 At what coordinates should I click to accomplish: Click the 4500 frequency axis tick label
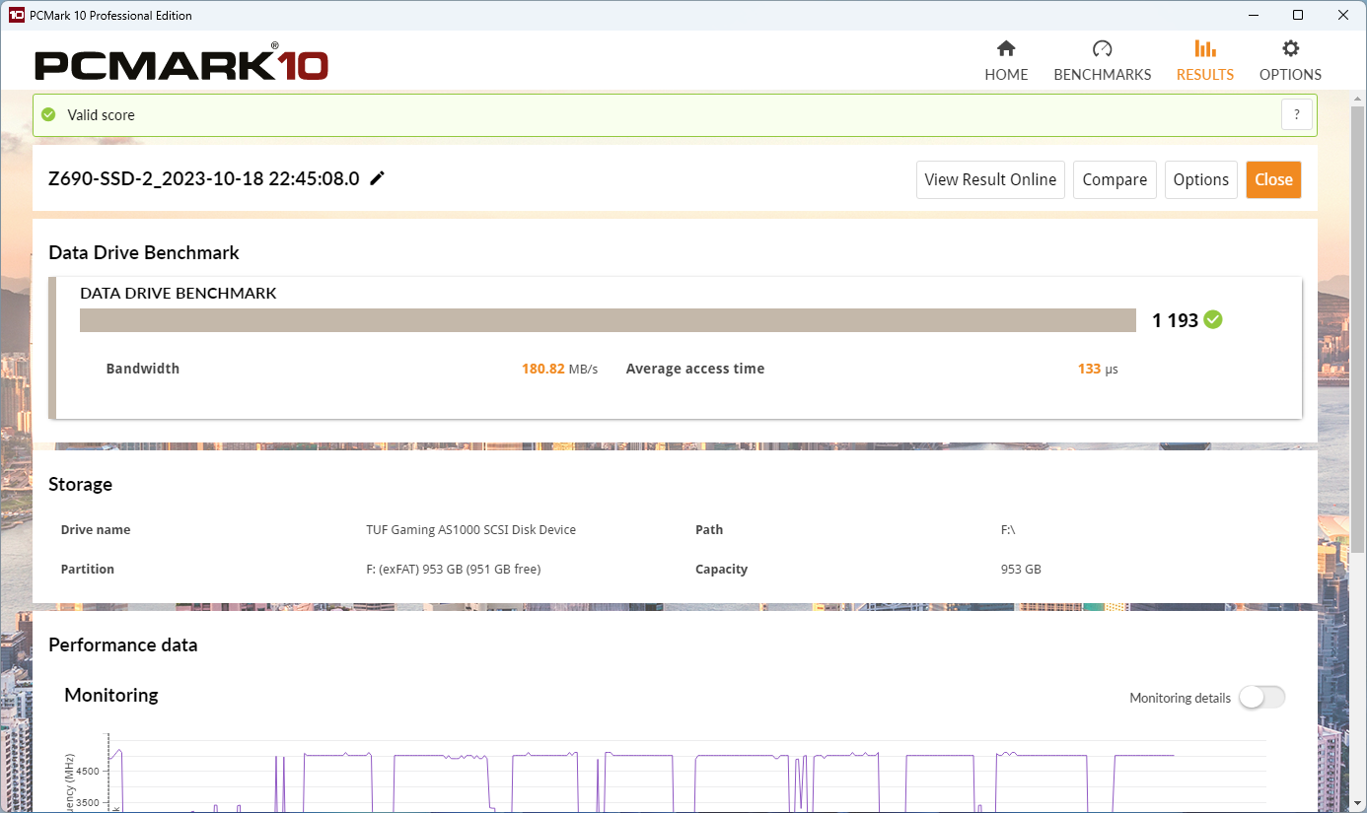[x=88, y=772]
